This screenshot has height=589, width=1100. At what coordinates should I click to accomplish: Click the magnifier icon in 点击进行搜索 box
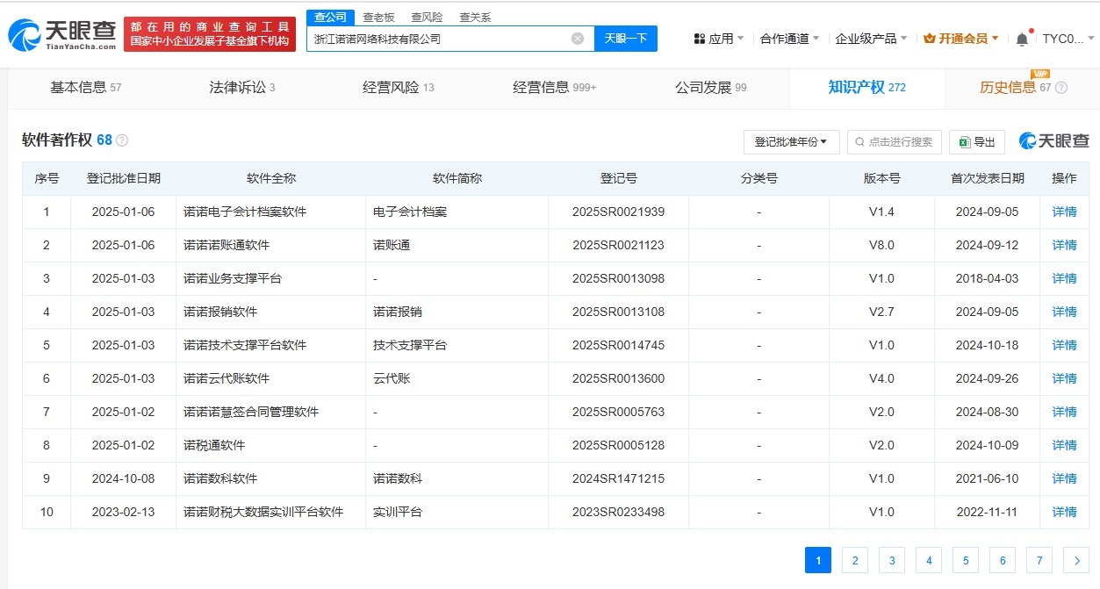(x=859, y=141)
